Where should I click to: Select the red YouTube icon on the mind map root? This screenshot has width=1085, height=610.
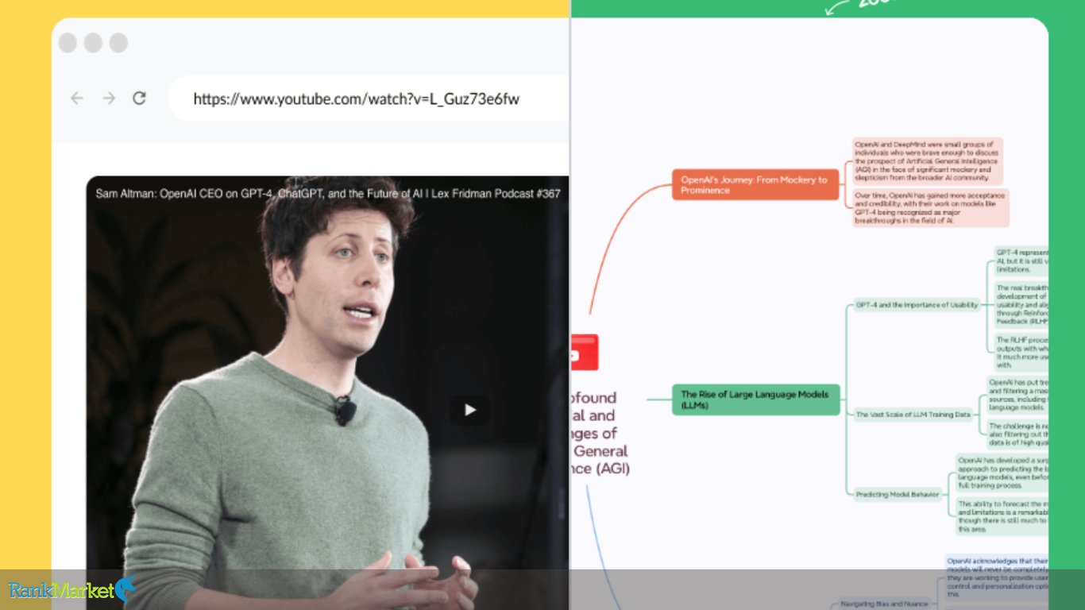tap(584, 353)
